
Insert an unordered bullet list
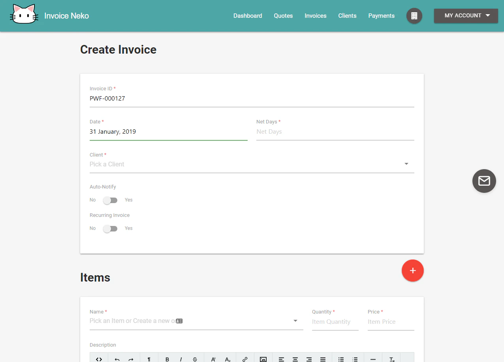[341, 359]
